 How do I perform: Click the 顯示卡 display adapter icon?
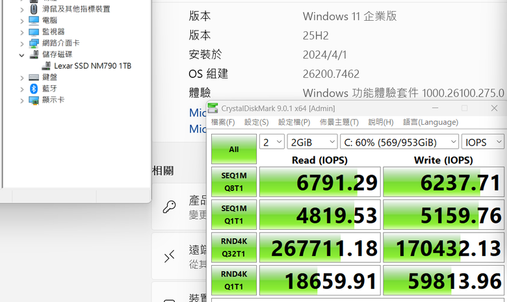[34, 100]
